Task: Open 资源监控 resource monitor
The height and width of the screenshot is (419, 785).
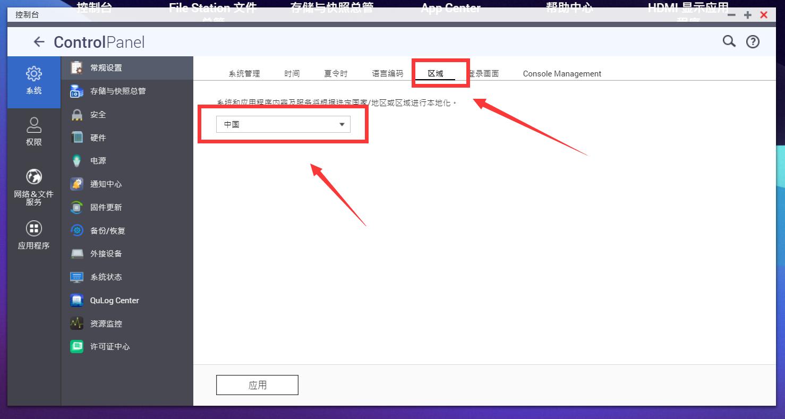Action: 105,323
